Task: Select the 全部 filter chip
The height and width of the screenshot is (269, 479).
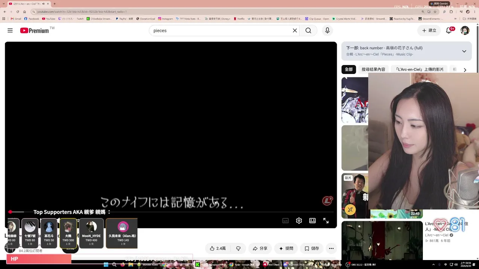Action: [349, 69]
